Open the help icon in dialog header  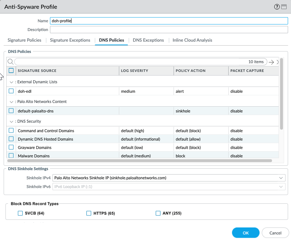tap(277, 7)
